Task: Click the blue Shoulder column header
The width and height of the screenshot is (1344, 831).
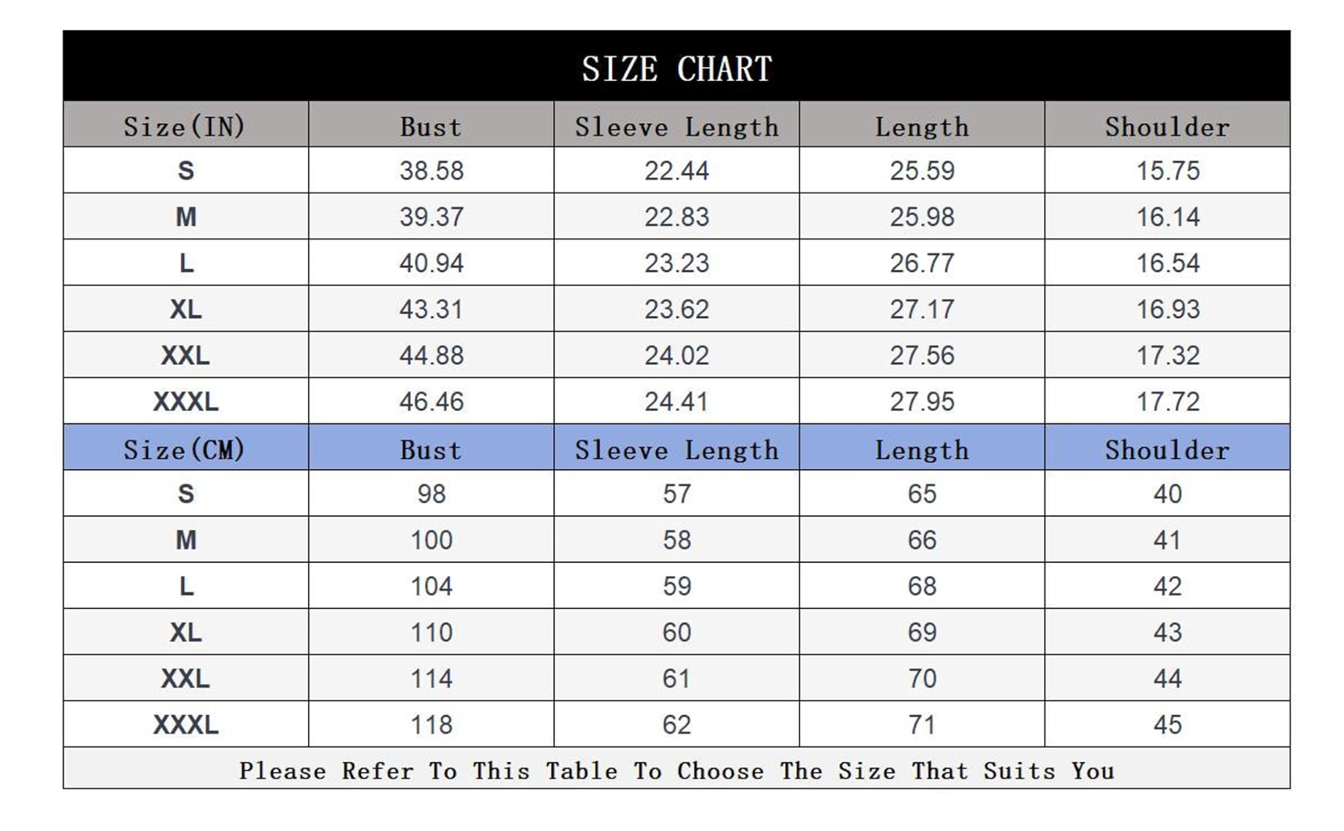Action: 1167,447
